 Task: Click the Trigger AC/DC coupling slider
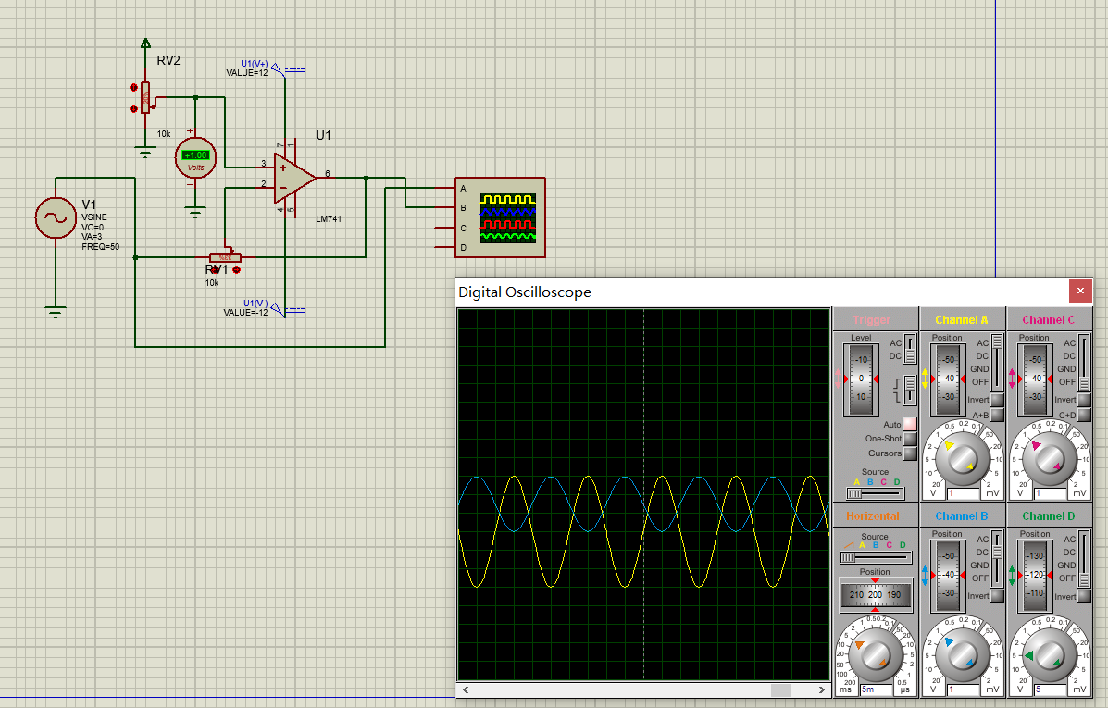[x=910, y=350]
